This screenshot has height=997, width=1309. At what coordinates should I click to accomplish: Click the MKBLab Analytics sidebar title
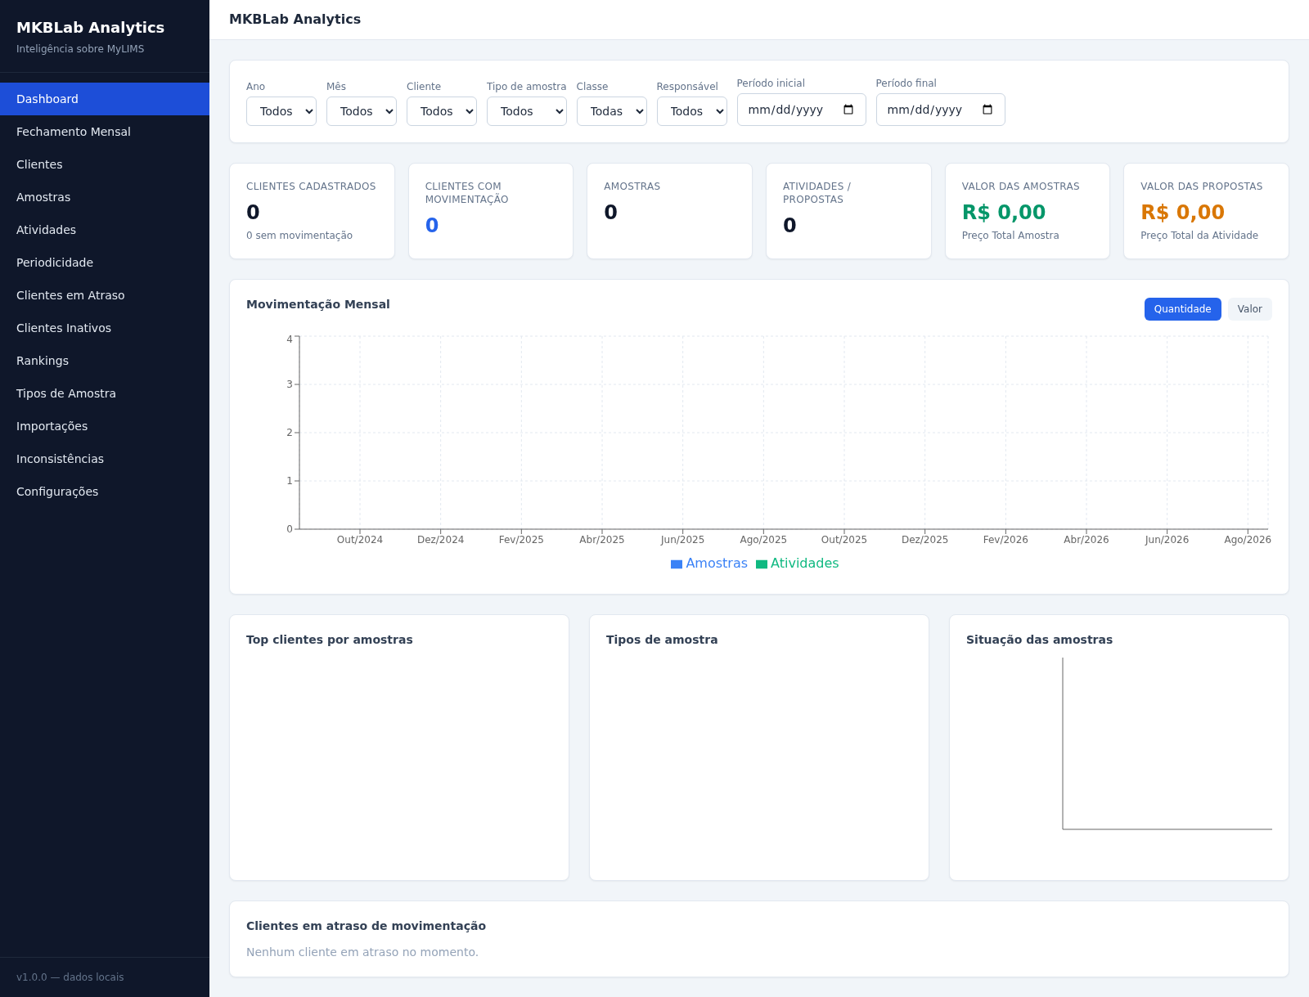(90, 28)
